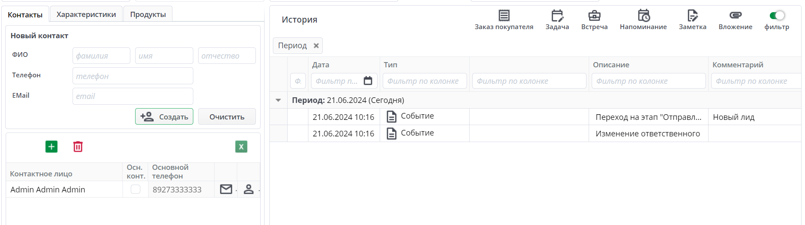The image size is (805, 225).
Task: Click the red trash delete icon
Action: coord(78,147)
